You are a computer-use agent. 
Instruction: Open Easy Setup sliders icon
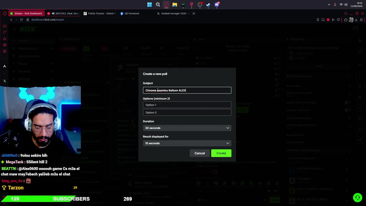coord(361,20)
